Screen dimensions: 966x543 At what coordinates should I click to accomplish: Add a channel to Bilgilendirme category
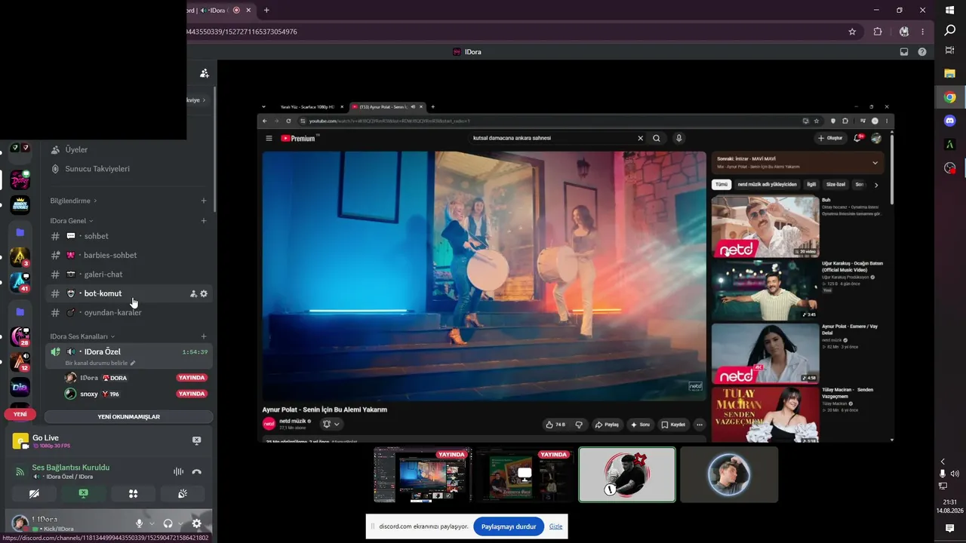point(204,201)
